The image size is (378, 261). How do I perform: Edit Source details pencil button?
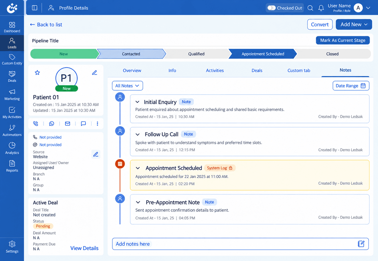pyautogui.click(x=96, y=154)
